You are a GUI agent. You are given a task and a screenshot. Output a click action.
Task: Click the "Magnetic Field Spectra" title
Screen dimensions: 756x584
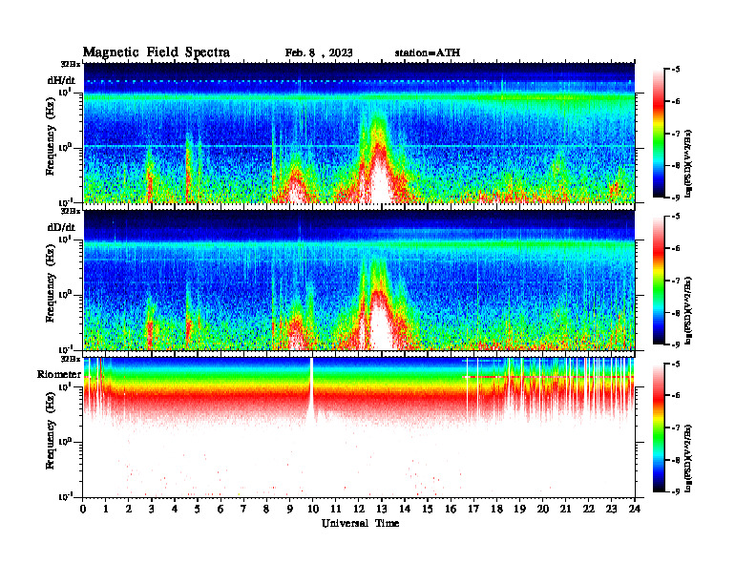pyautogui.click(x=156, y=52)
